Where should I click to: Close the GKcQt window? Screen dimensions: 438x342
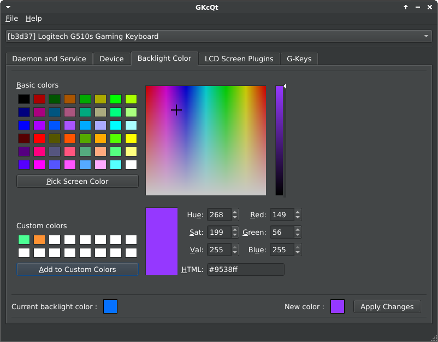click(430, 7)
